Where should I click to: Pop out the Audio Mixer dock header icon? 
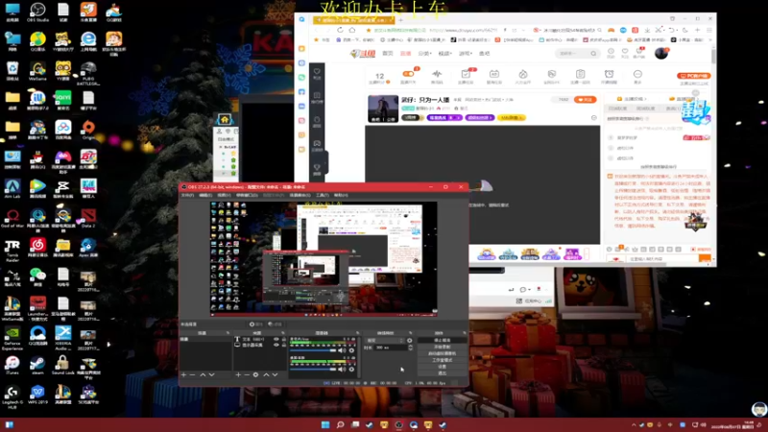(x=357, y=333)
